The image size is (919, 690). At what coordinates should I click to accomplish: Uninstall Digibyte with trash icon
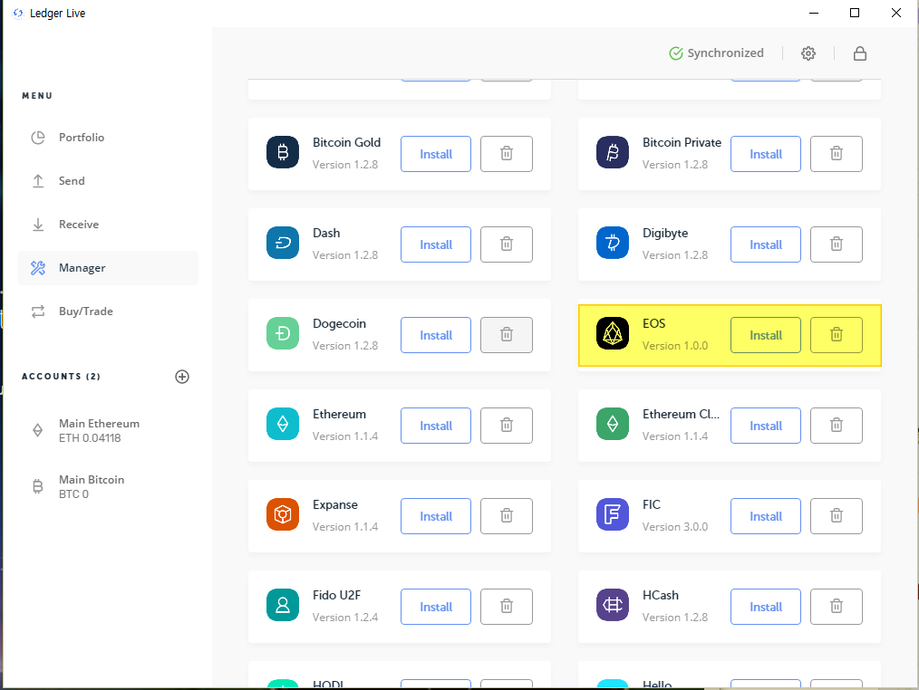837,244
